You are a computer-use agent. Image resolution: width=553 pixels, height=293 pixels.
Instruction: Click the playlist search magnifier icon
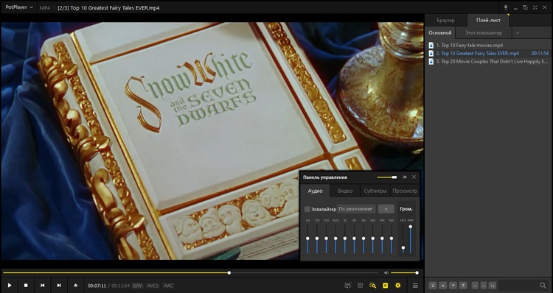tap(543, 285)
